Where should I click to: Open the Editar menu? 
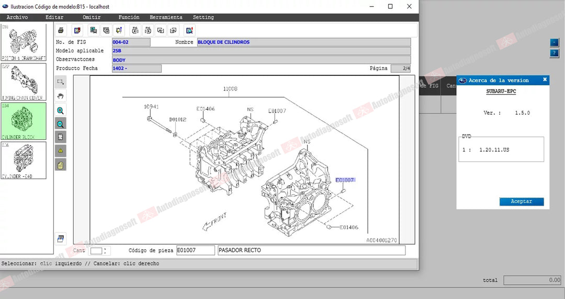[54, 17]
